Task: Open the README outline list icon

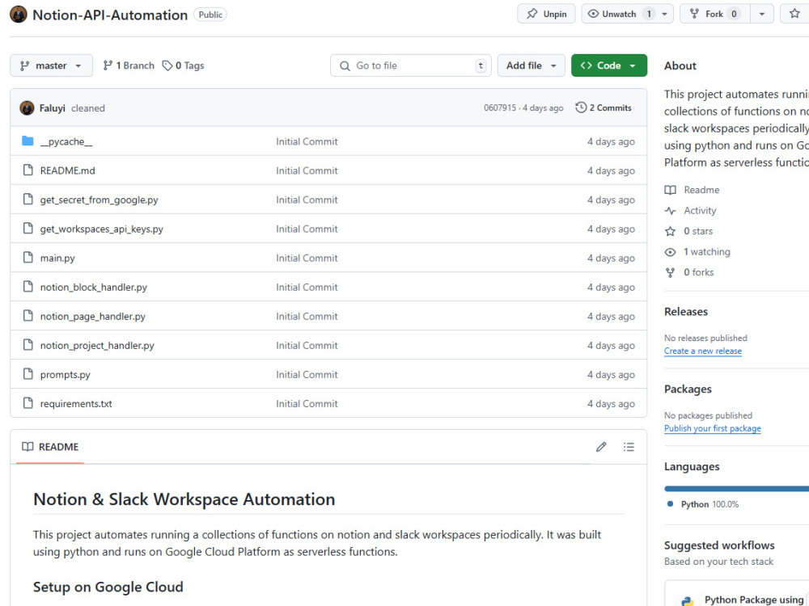Action: 629,447
